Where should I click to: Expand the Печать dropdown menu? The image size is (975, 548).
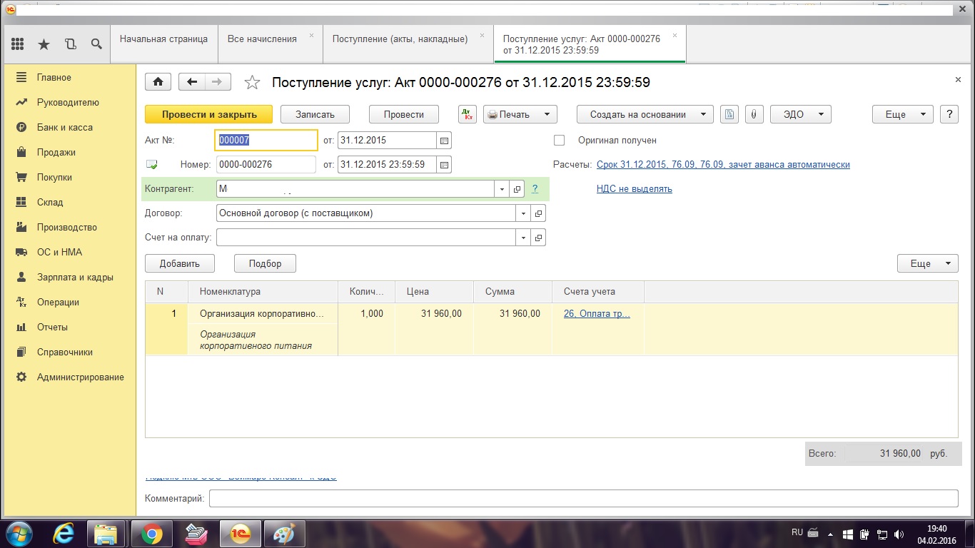pyautogui.click(x=520, y=114)
